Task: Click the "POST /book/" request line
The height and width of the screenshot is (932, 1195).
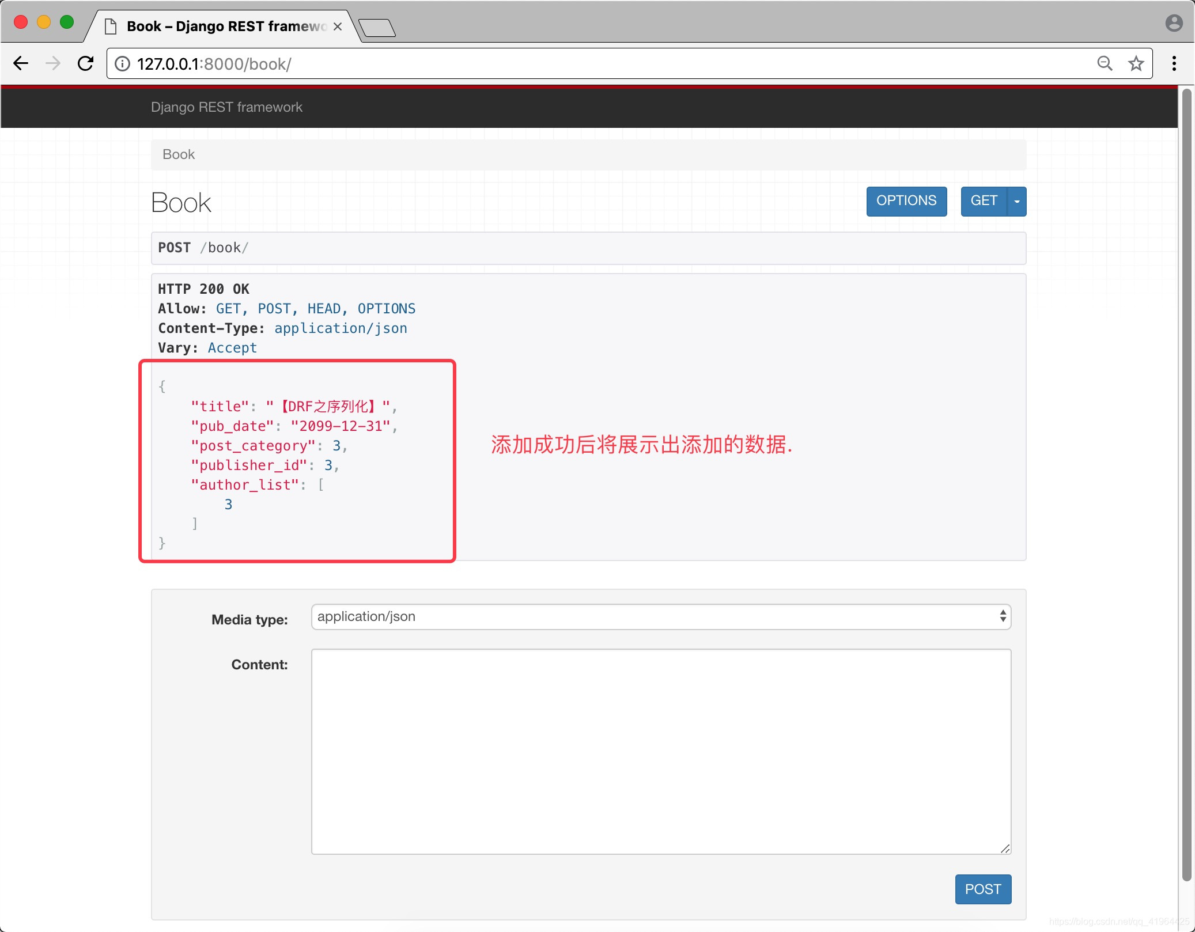Action: (203, 248)
